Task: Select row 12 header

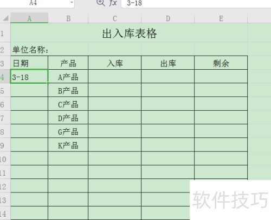Action: coord(5,186)
